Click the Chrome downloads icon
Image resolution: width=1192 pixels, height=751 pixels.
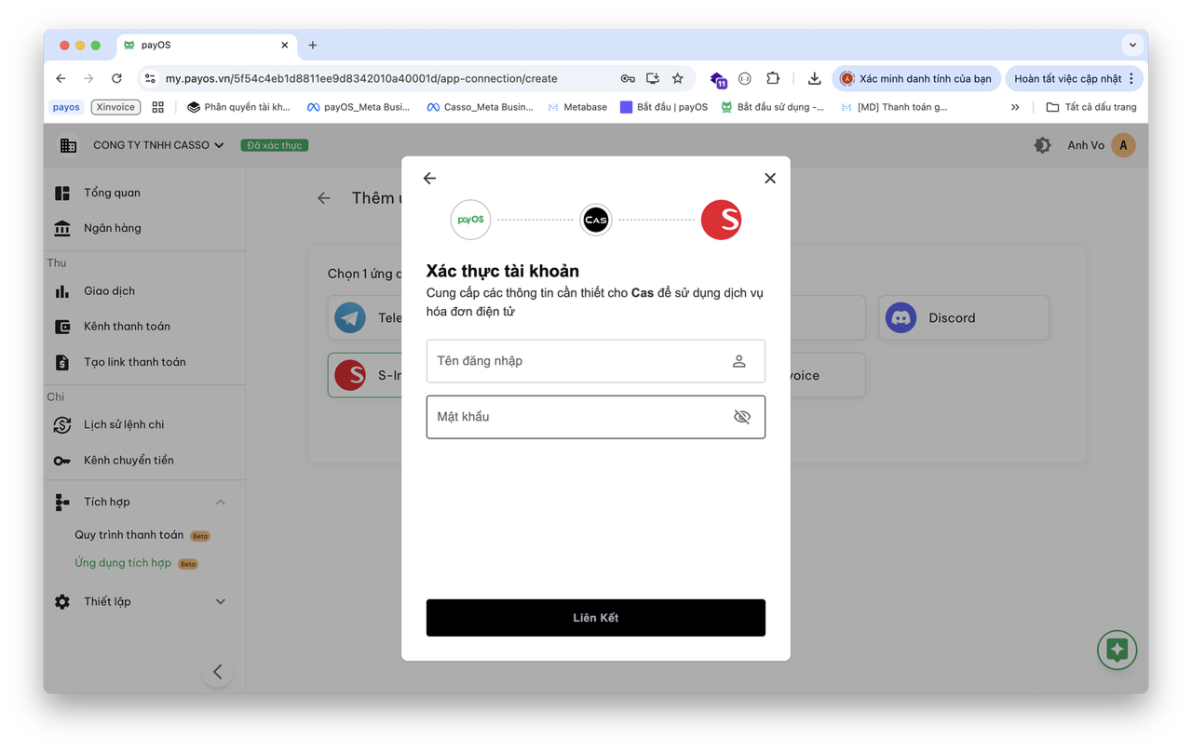click(x=814, y=79)
